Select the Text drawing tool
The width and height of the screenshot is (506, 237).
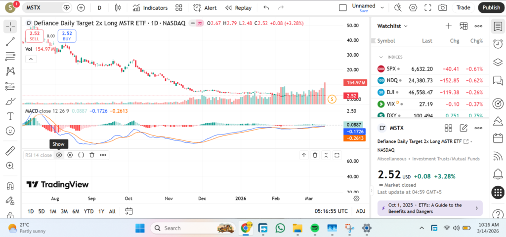point(10,116)
